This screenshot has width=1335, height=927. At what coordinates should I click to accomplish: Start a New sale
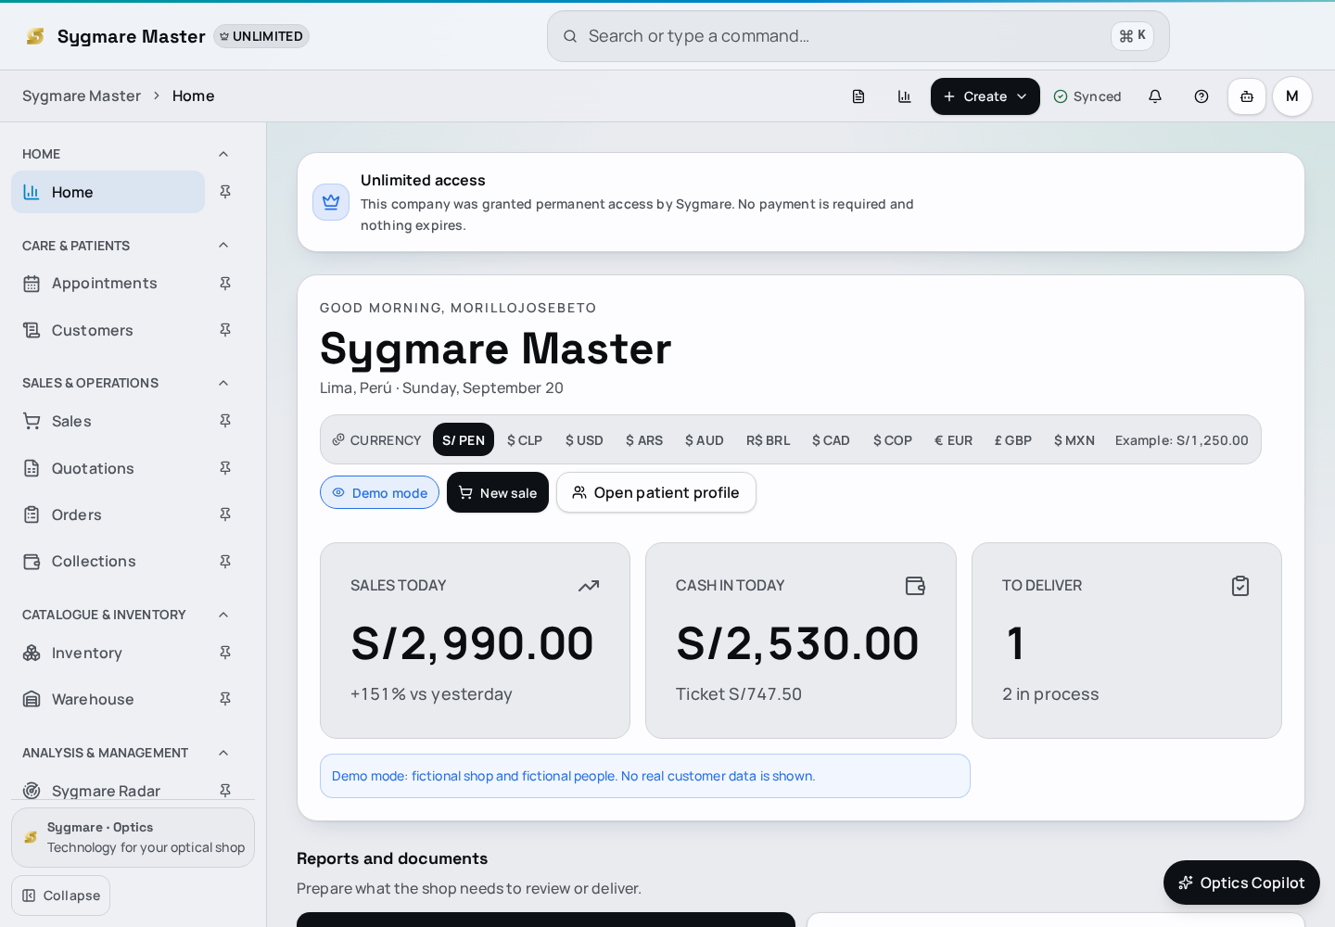pos(498,492)
